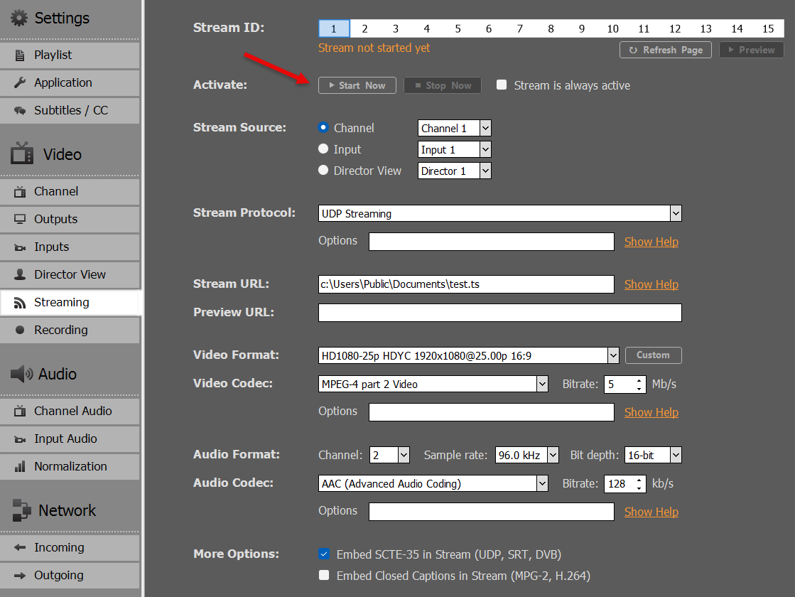Click the Playlist list icon in sidebar
The width and height of the screenshot is (795, 597).
(20, 55)
